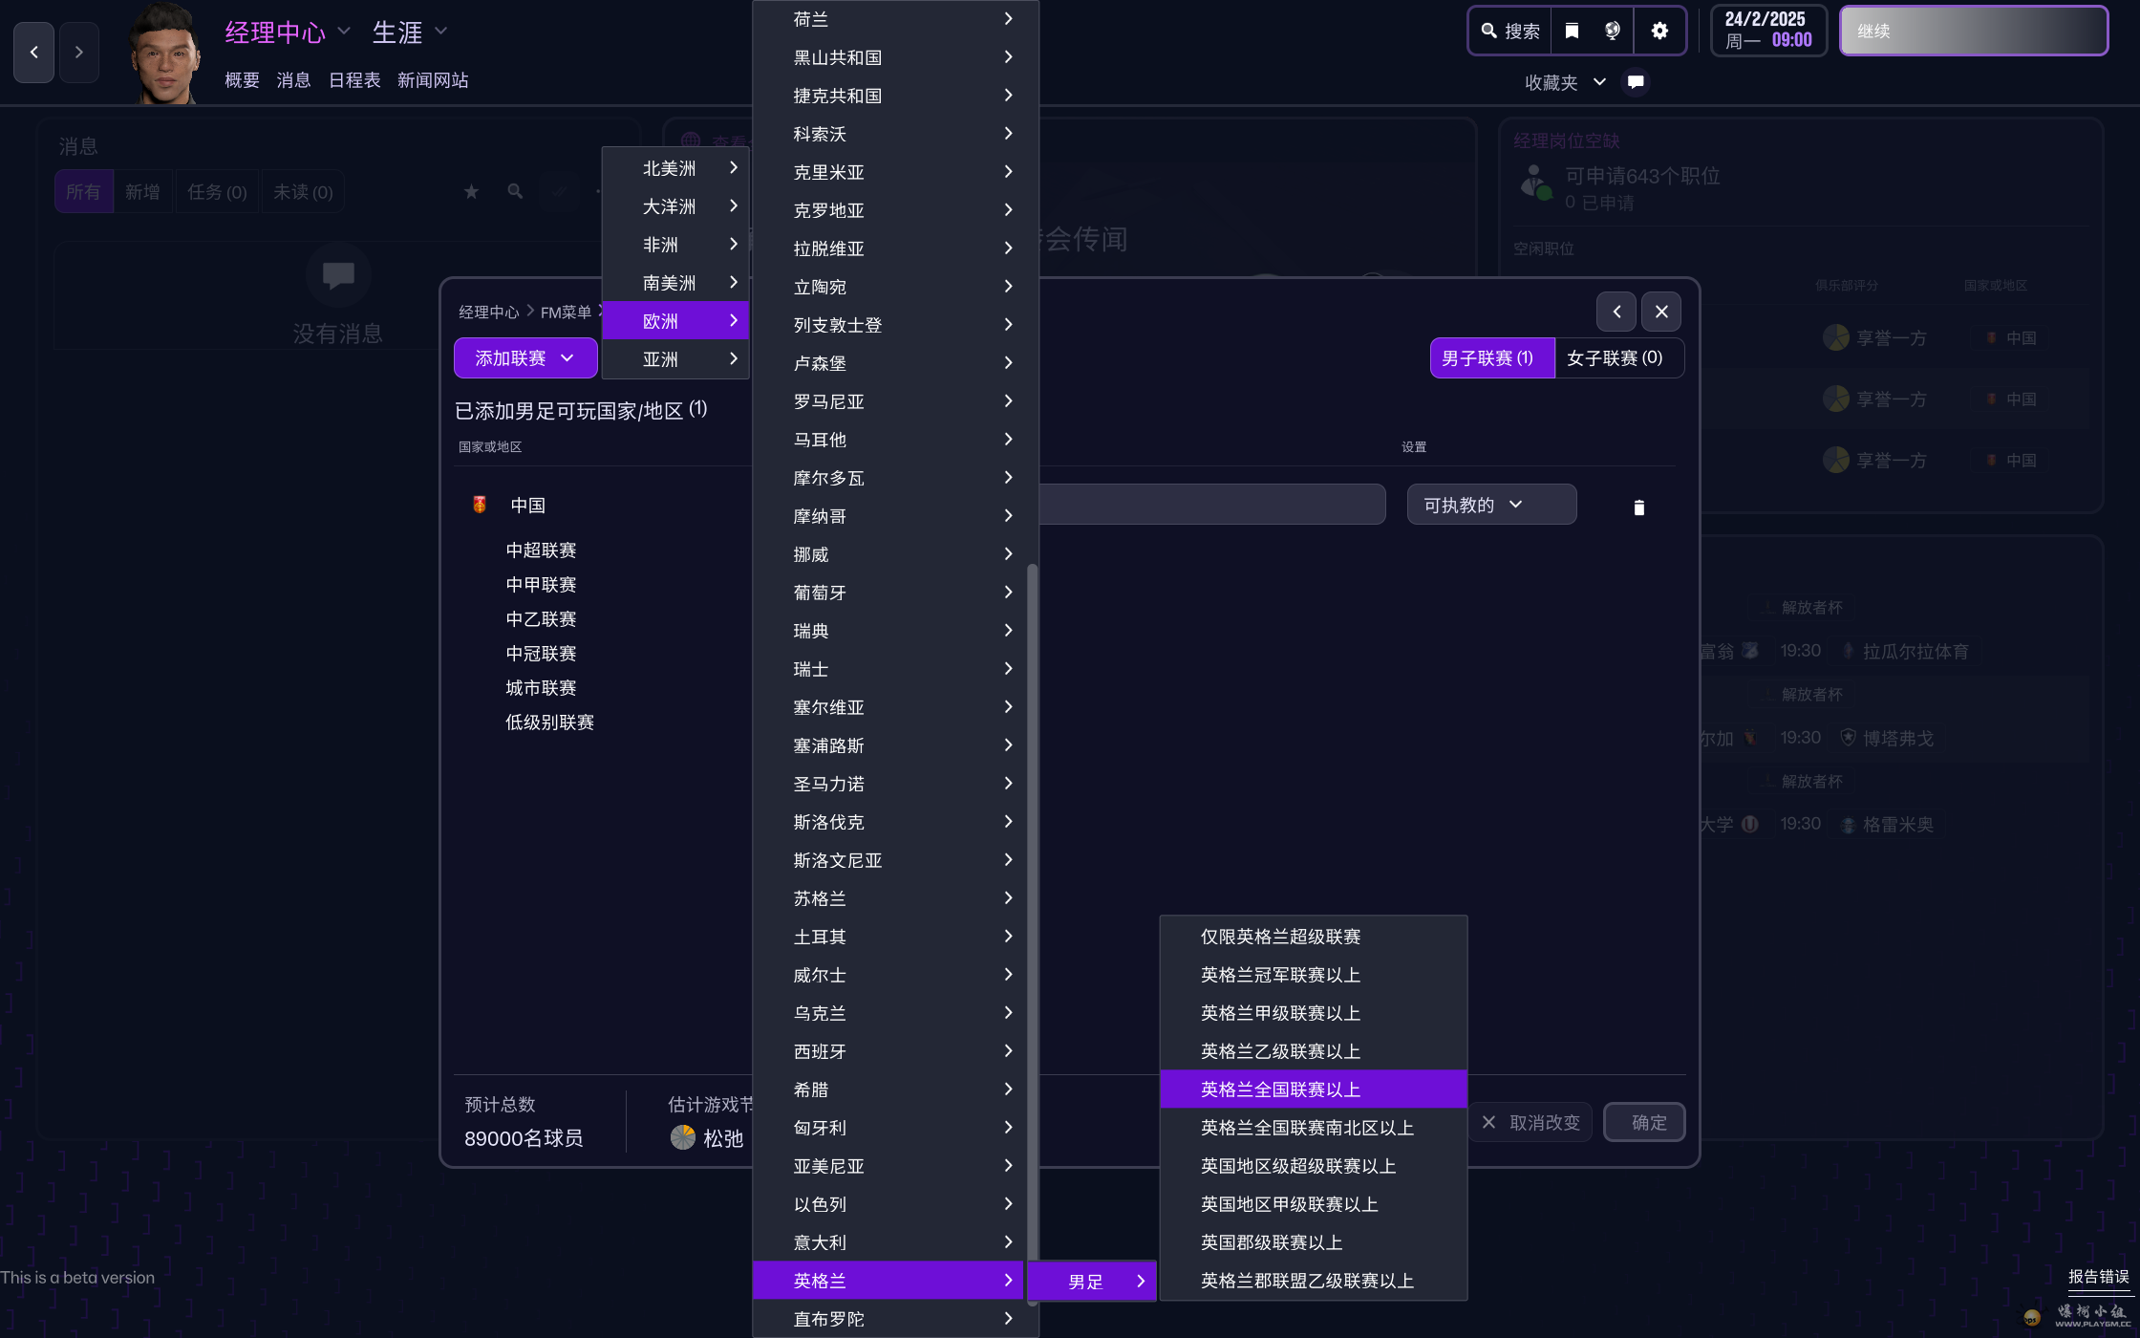Click the back navigation arrow icon

coord(34,53)
